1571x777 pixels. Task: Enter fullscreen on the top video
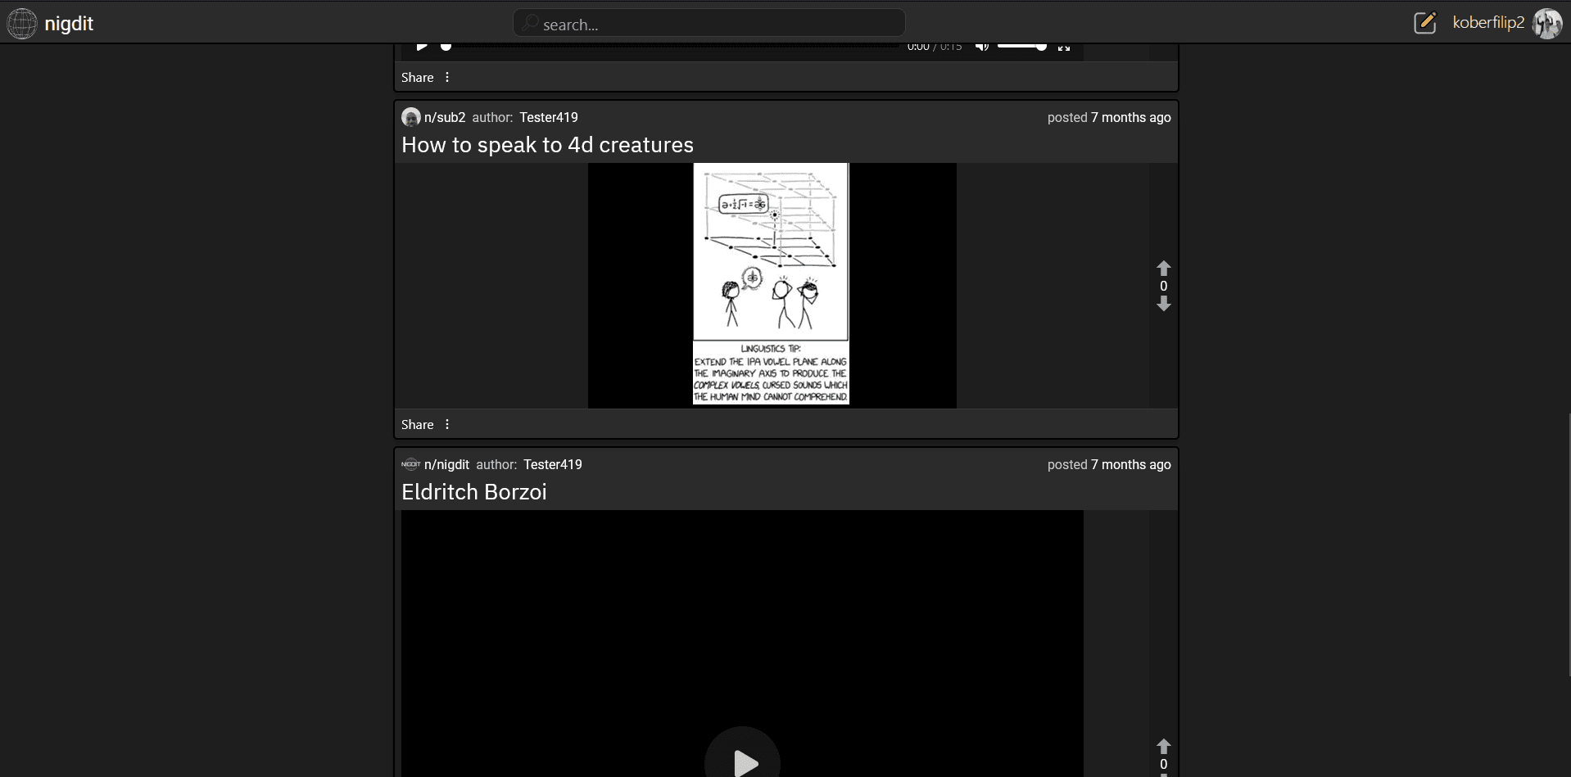1064,47
